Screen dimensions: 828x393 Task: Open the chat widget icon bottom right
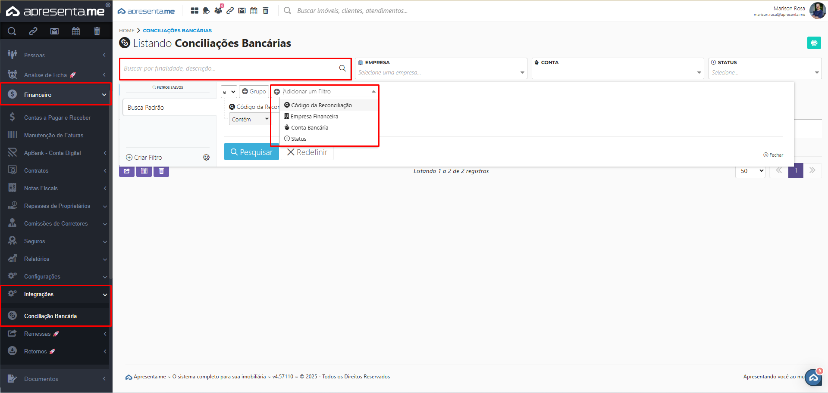[813, 378]
